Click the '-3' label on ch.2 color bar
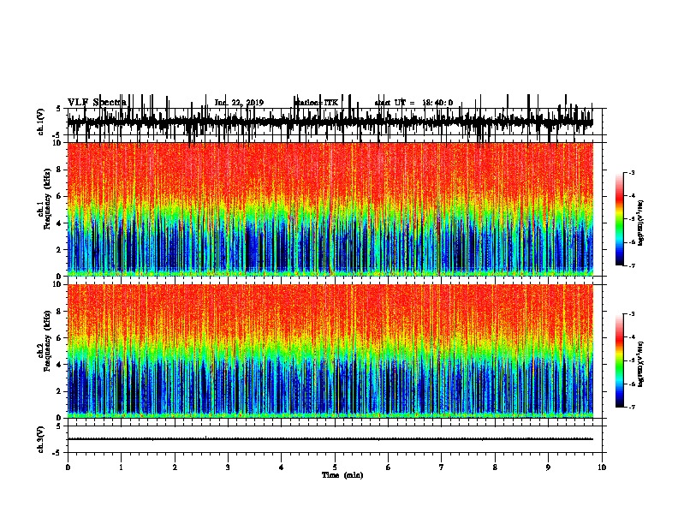 631,314
